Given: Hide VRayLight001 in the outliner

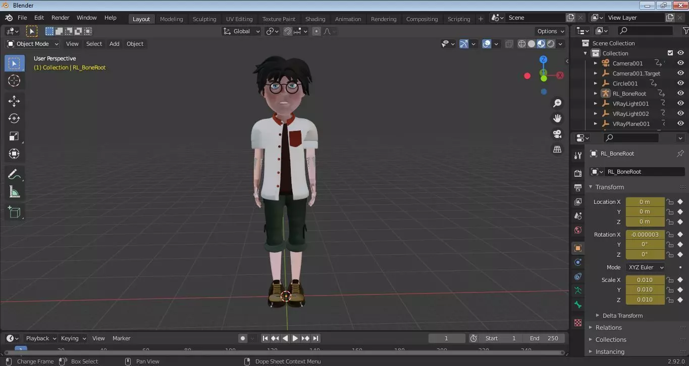Looking at the screenshot, I should (x=680, y=104).
